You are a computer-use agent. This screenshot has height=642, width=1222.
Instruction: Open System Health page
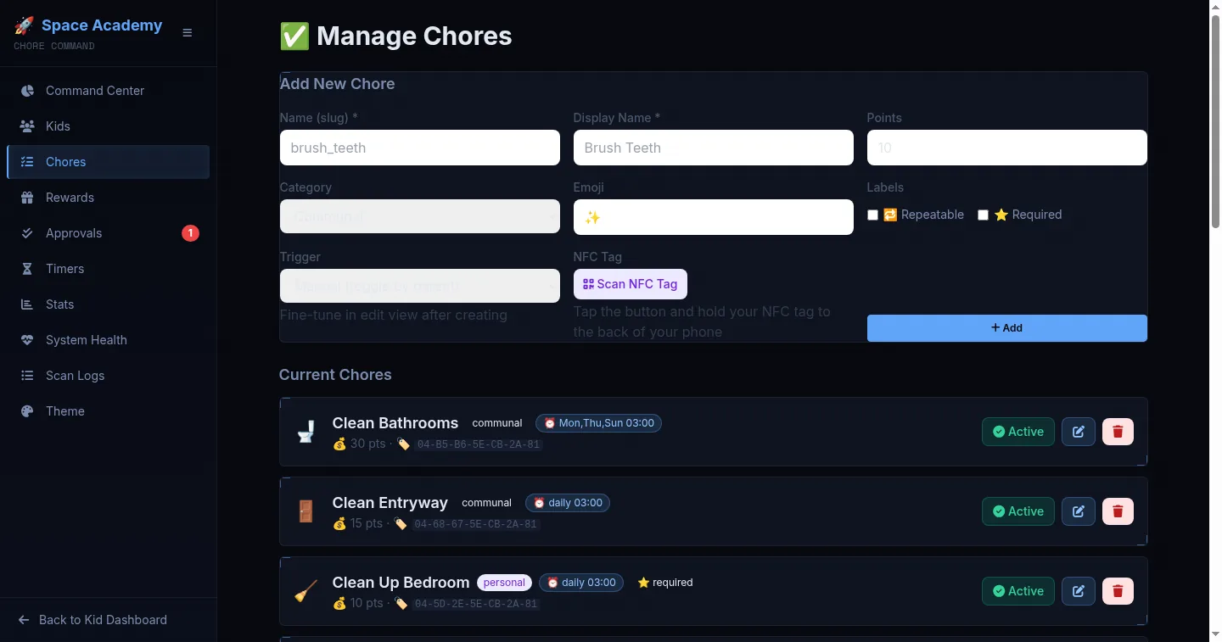108,340
